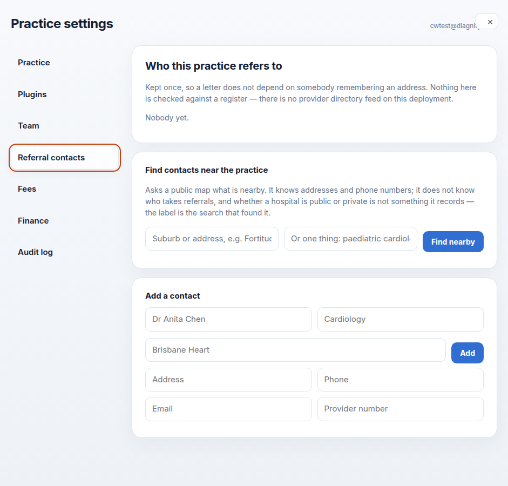Open the Fees section
The image size is (508, 486).
[65, 189]
